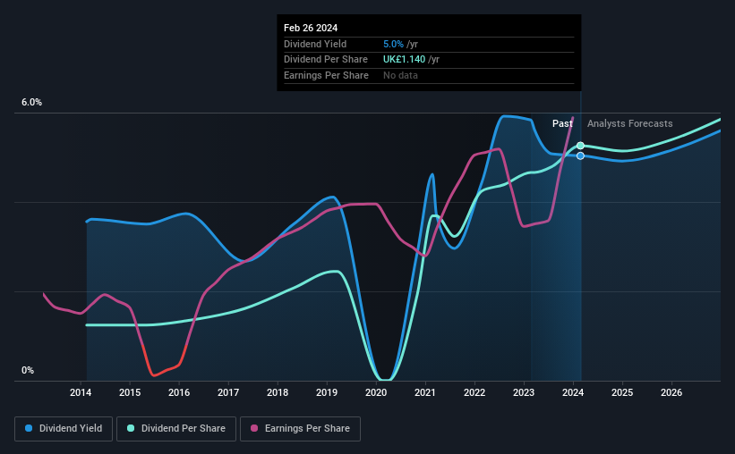
Task: Click the Dividend Yield tooltip row label
Action: pos(315,44)
